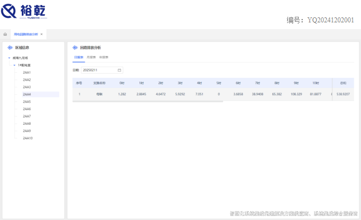Collapse the 1#配电室 tree node

[x=14, y=65]
